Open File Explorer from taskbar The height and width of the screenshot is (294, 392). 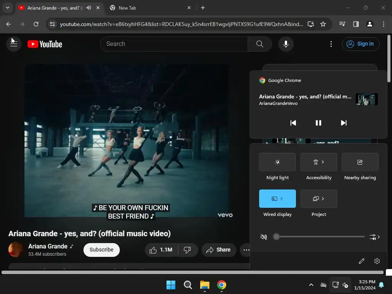(205, 285)
